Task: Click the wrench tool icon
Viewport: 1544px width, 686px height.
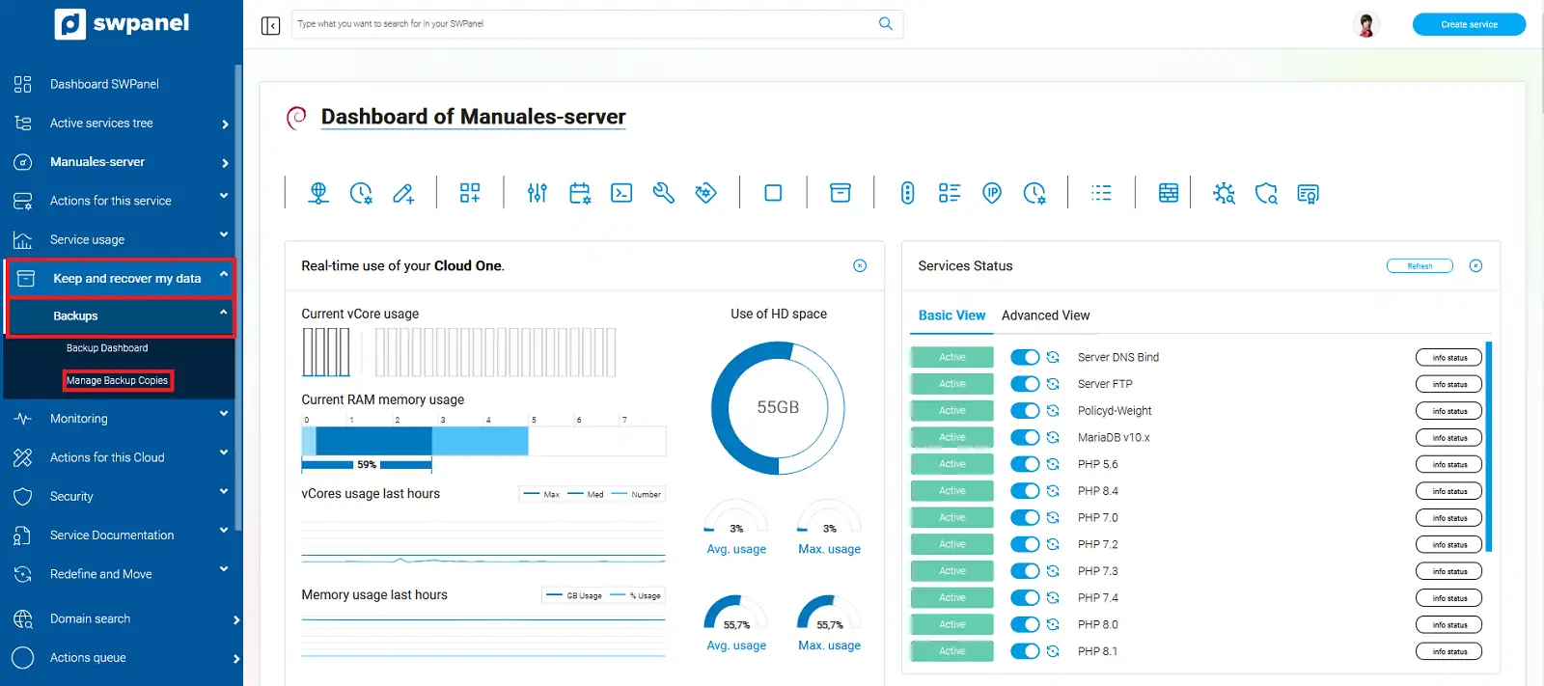Action: click(x=663, y=193)
